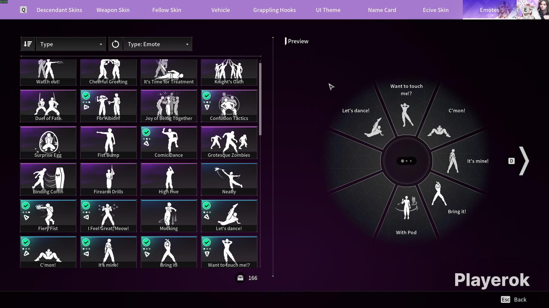Pick the Knight's Oath emote

pos(229,72)
